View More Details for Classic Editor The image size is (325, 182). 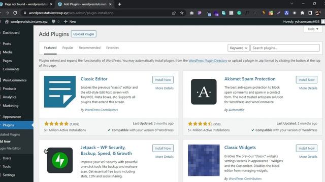click(165, 88)
